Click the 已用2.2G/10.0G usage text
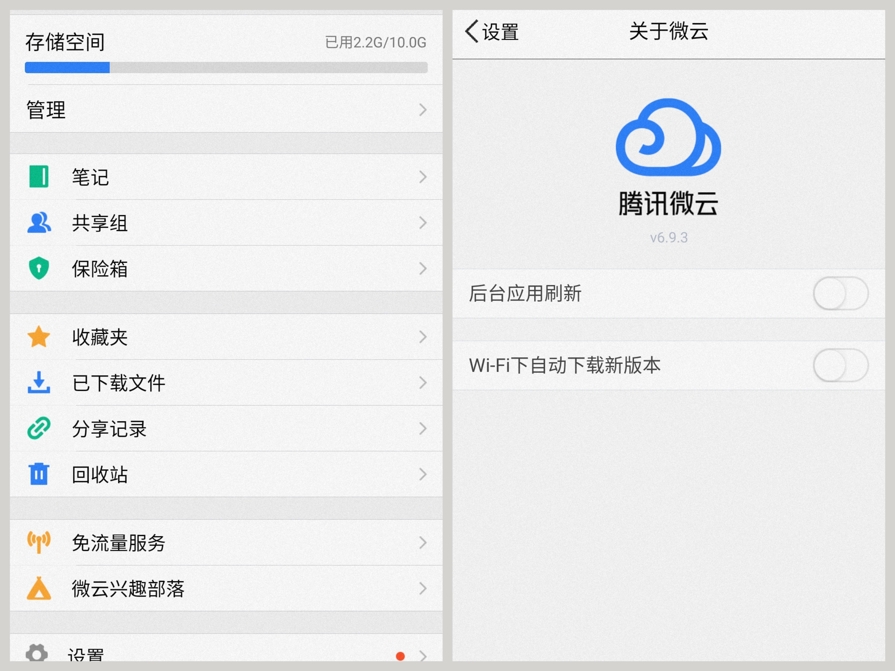The width and height of the screenshot is (895, 671). (x=375, y=43)
